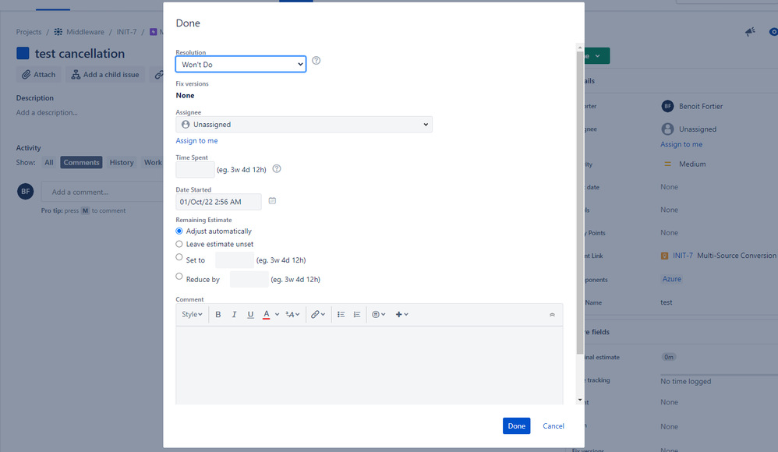
Task: Select the Comments activity tab
Action: coord(81,162)
